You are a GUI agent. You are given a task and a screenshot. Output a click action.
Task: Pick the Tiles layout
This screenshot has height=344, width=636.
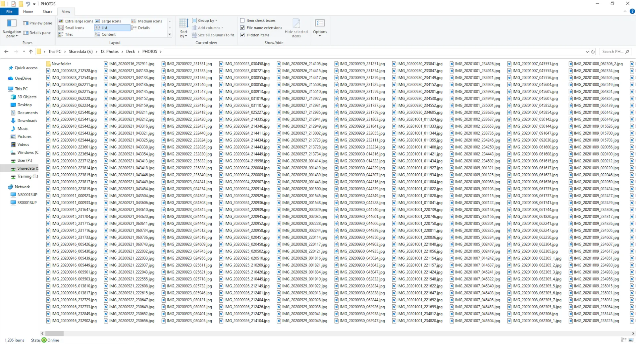66,34
